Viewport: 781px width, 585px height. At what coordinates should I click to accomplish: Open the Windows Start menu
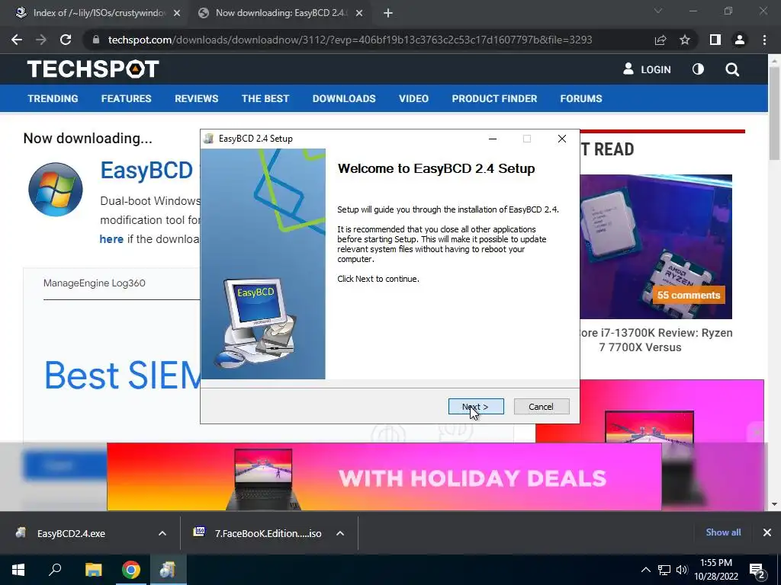[x=18, y=570]
